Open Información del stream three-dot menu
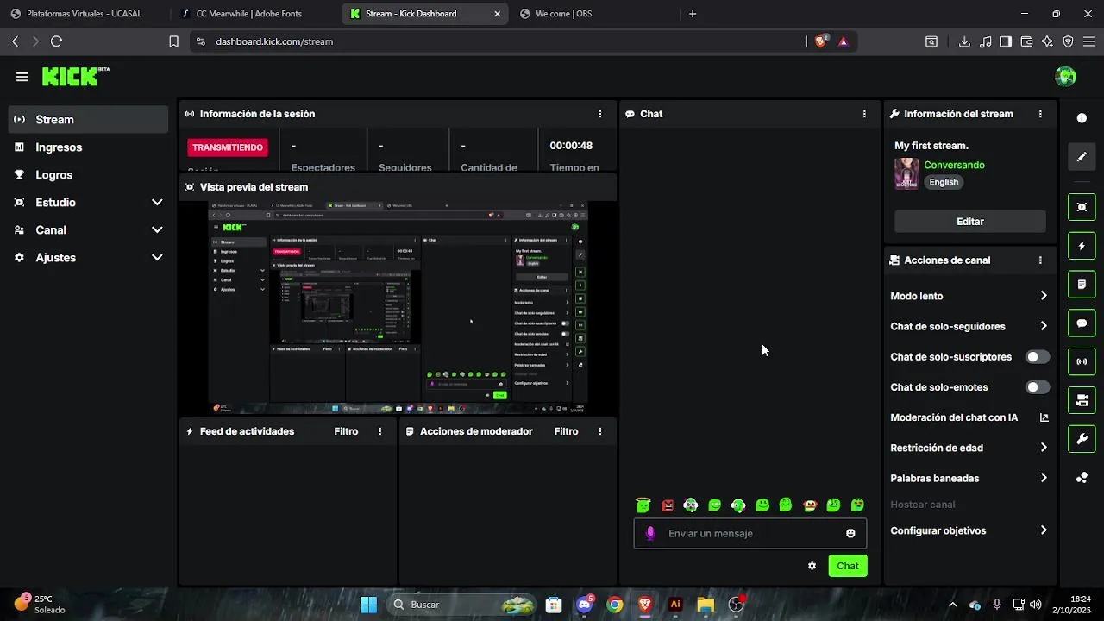The width and height of the screenshot is (1104, 621). (1040, 114)
